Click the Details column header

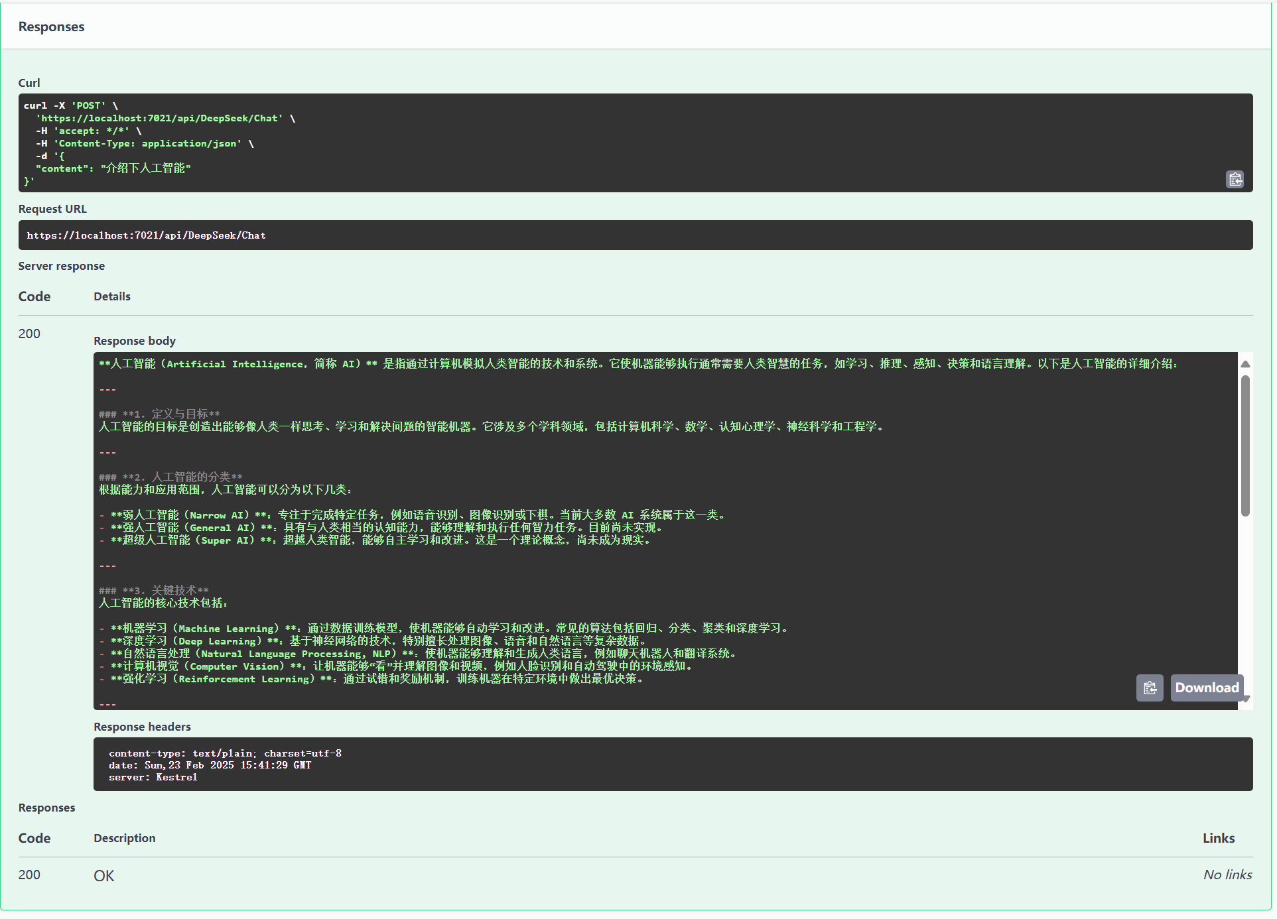[112, 296]
